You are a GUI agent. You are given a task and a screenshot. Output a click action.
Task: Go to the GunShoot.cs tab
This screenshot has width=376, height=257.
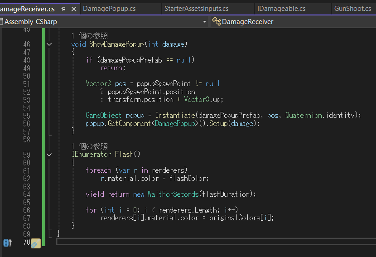pos(352,9)
